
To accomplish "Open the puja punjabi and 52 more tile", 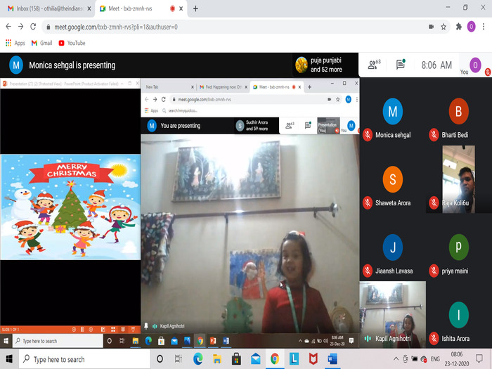I will pos(325,65).
